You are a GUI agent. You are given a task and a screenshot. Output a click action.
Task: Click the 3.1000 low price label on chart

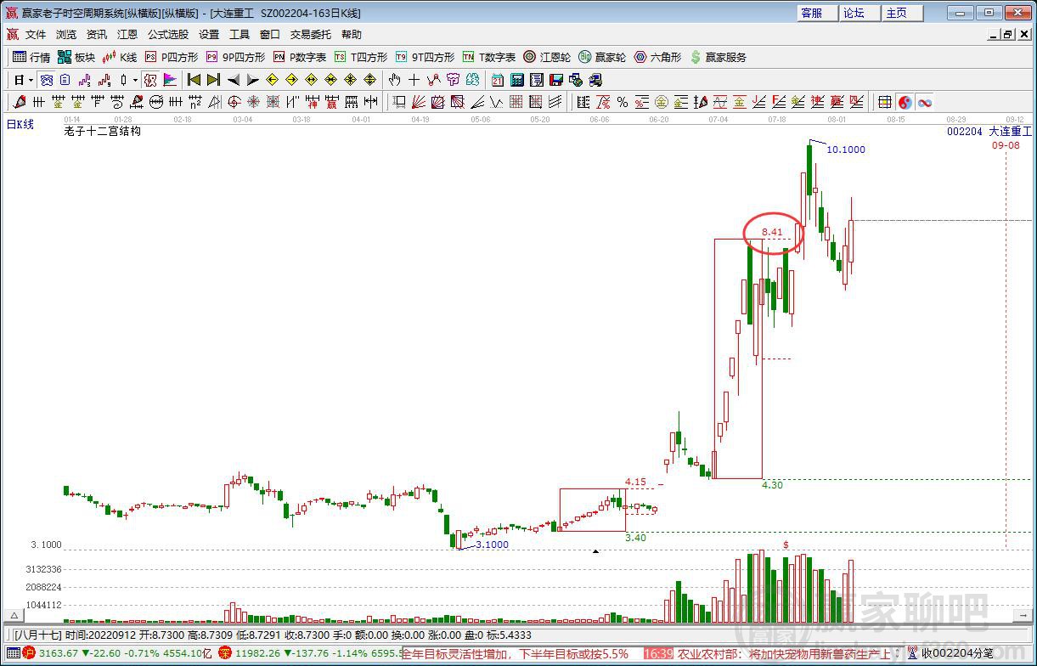click(x=492, y=545)
